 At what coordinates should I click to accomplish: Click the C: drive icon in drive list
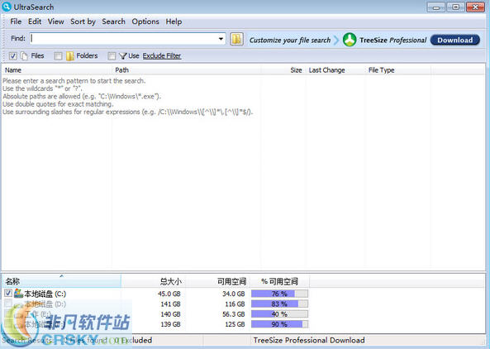tap(18, 294)
